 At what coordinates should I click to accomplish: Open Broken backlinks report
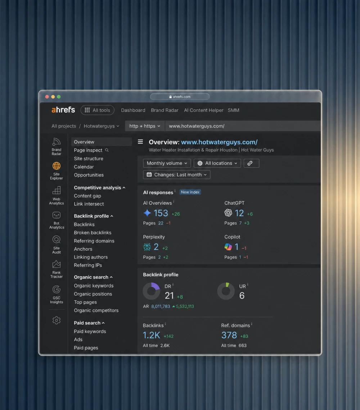(93, 232)
